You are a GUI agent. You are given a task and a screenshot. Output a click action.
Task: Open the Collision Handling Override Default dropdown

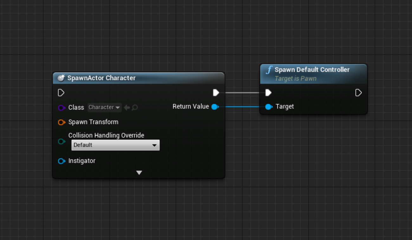click(x=115, y=145)
